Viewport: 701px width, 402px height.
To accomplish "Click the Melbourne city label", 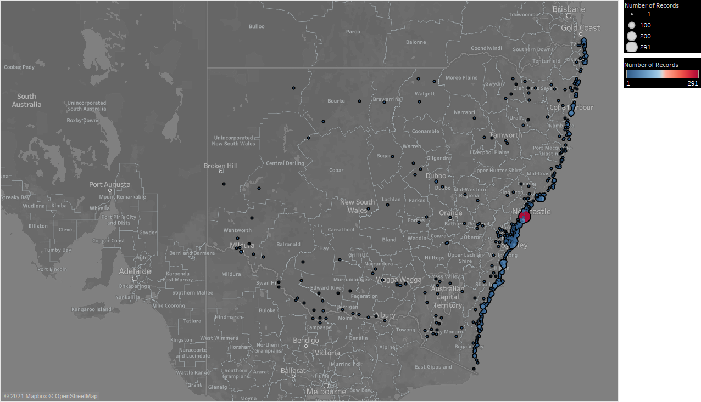I will [326, 392].
